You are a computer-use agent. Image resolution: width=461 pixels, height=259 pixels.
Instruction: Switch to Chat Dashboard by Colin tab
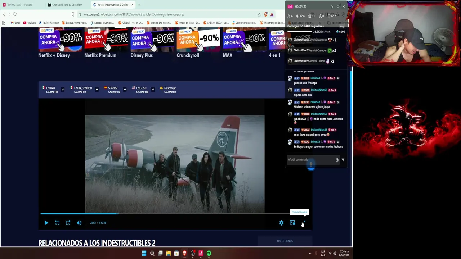coord(67,5)
